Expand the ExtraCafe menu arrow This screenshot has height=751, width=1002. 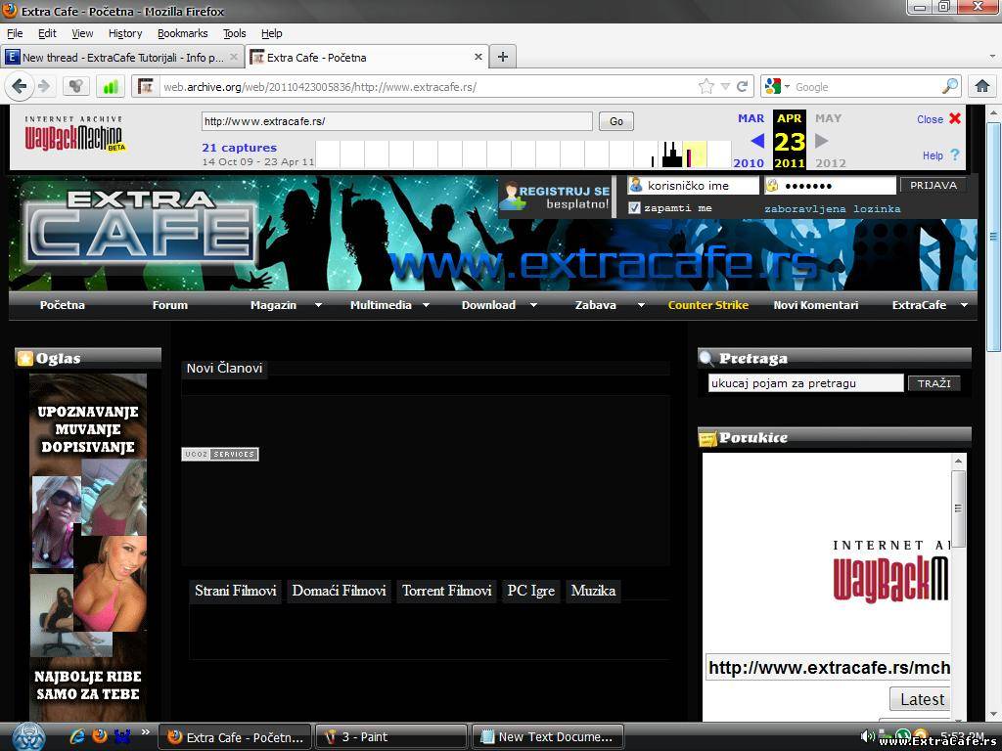click(964, 305)
